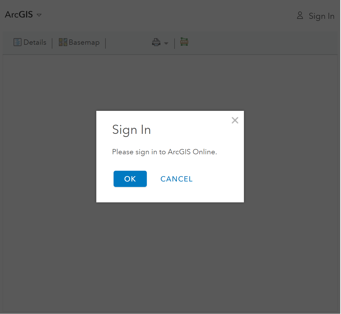Click OK in the Sign In dialog
Image resolution: width=341 pixels, height=314 pixels.
coord(130,179)
